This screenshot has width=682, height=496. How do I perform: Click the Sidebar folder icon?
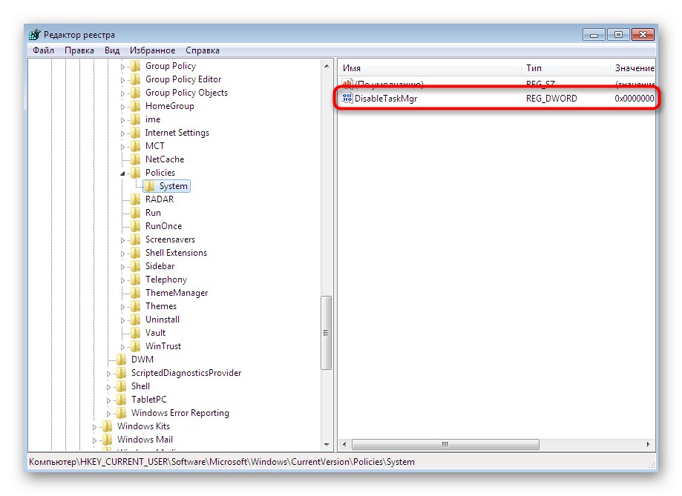[136, 266]
